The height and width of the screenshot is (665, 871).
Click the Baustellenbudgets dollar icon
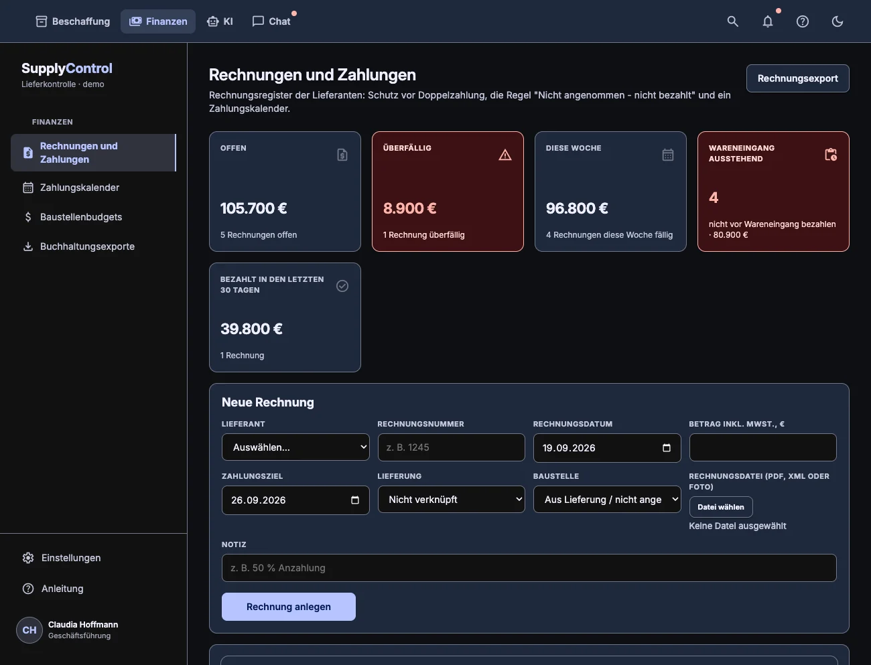click(x=28, y=217)
